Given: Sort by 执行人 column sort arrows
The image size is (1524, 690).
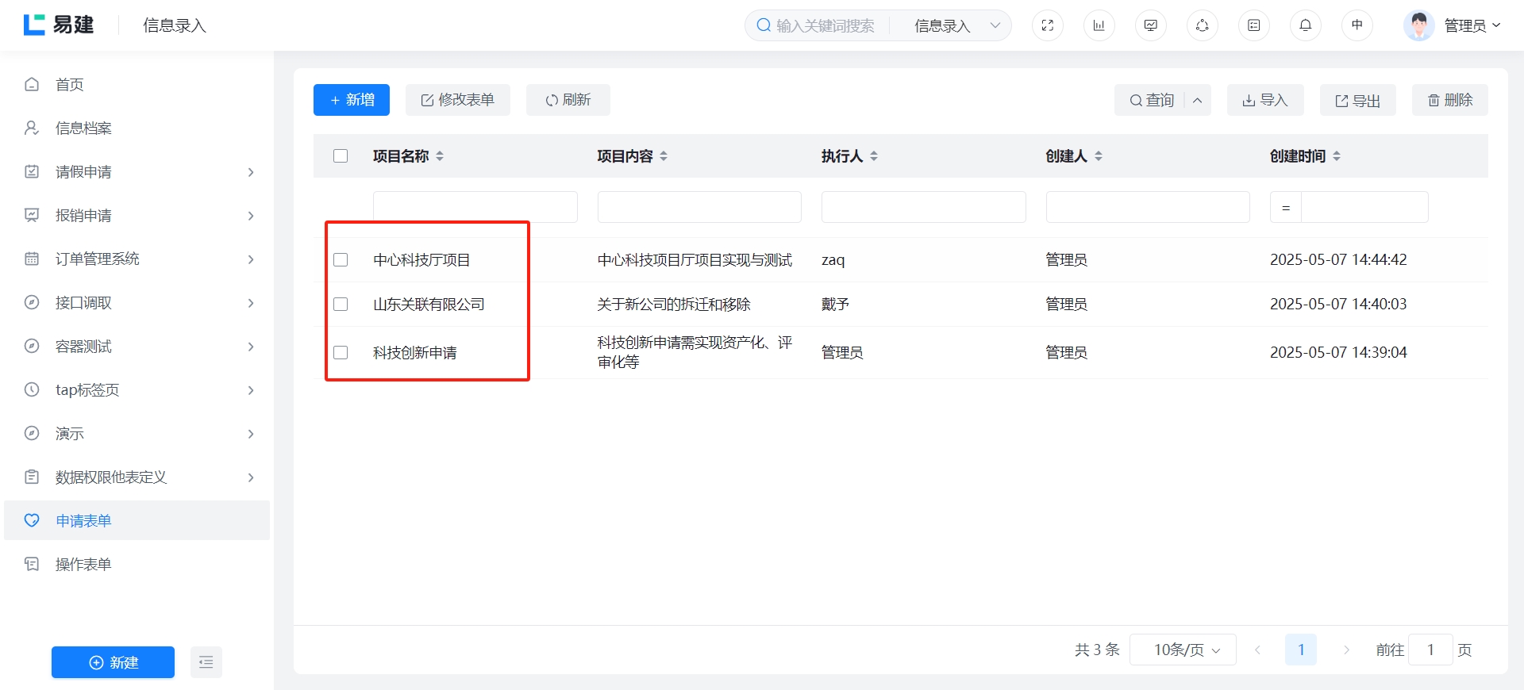Looking at the screenshot, I should [x=874, y=156].
